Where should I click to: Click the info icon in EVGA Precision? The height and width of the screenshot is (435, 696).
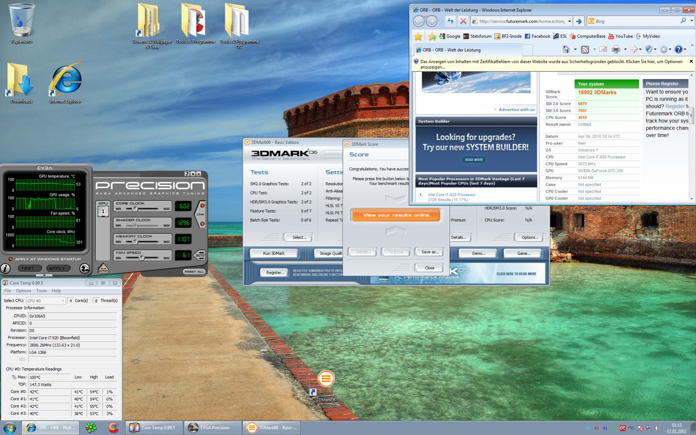(x=5, y=268)
